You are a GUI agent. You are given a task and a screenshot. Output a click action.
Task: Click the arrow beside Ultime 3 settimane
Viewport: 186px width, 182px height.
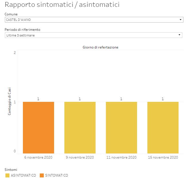pyautogui.click(x=179, y=35)
